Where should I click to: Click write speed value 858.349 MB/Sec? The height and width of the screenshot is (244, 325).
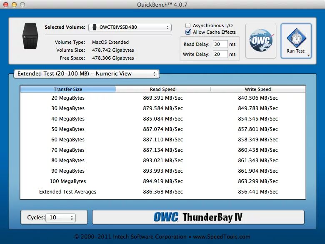pyautogui.click(x=258, y=140)
